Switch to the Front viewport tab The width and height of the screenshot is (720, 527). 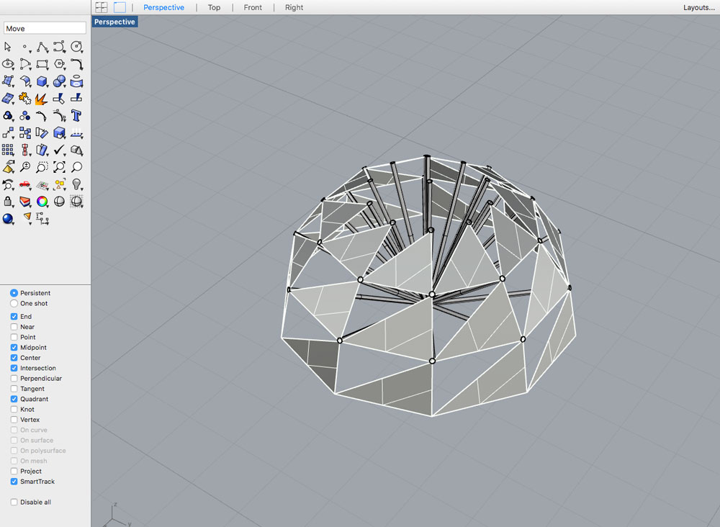(x=253, y=7)
